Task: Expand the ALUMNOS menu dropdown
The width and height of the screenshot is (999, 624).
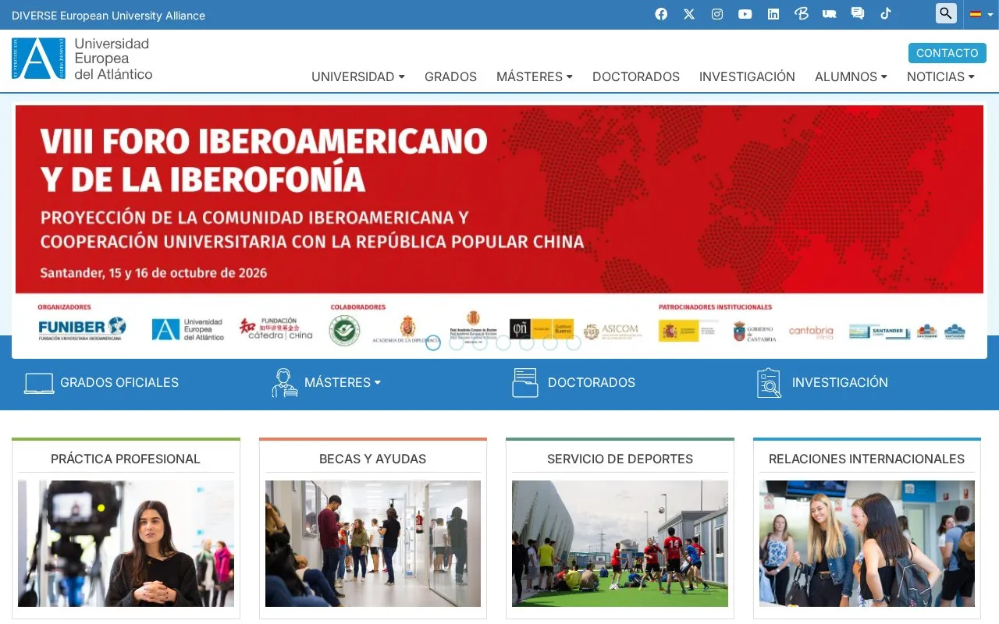Action: point(851,76)
